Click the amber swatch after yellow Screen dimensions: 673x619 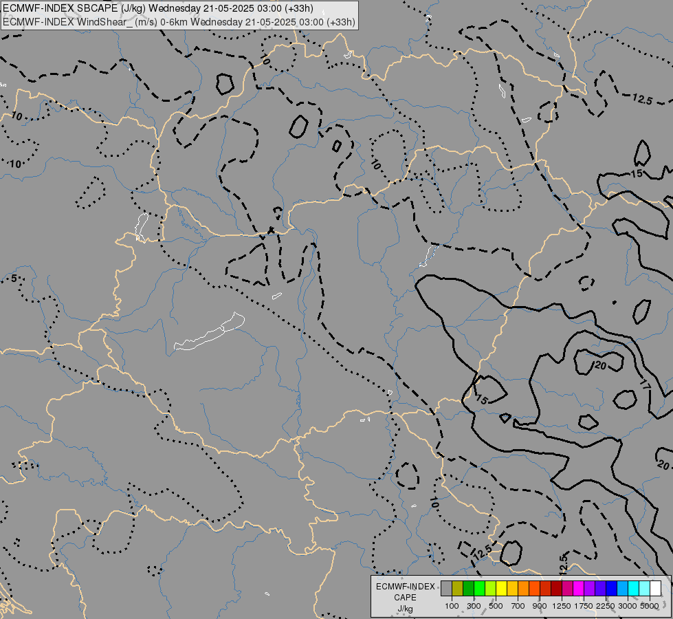(512, 588)
